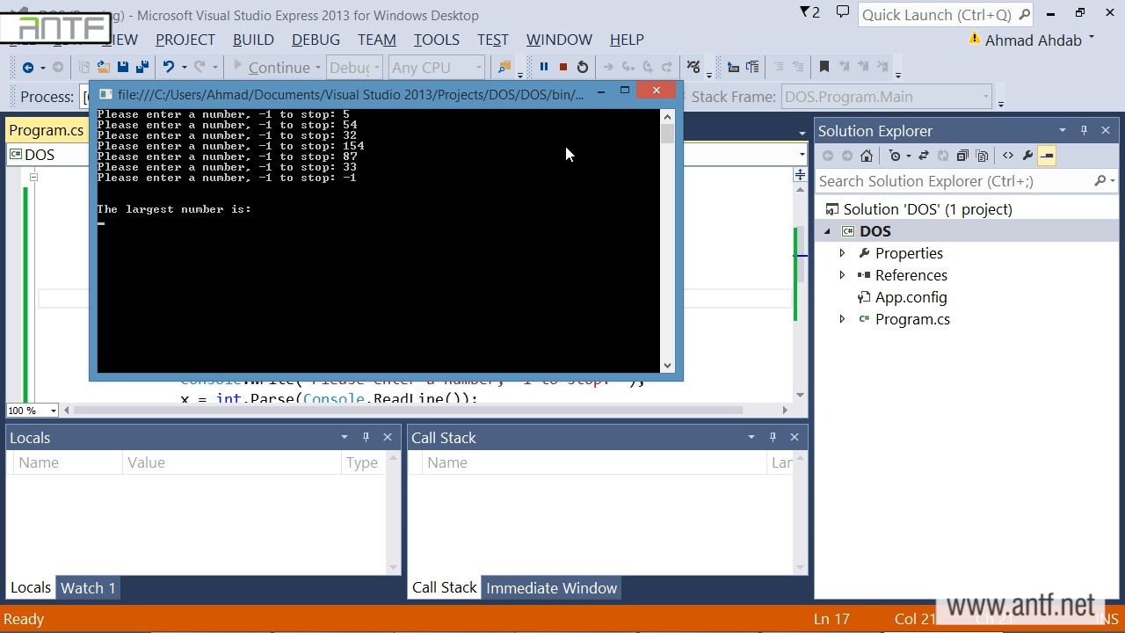Click View Code icon in Solution Explorer
Viewport: 1125px width, 633px height.
1007,156
